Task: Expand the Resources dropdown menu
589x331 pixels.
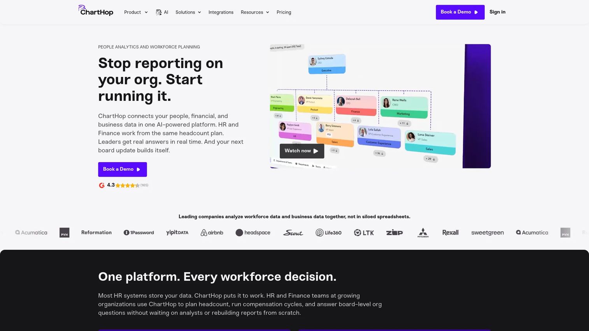Action: pos(255,12)
